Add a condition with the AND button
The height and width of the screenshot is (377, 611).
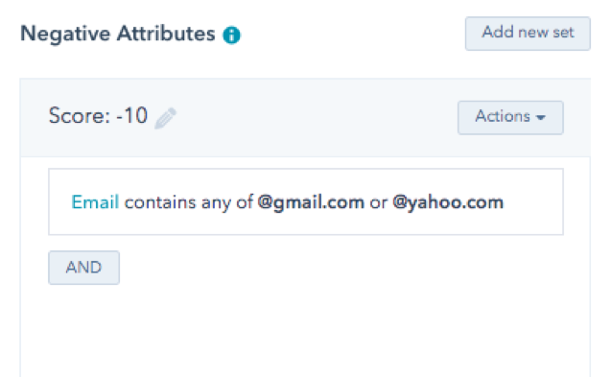click(83, 268)
